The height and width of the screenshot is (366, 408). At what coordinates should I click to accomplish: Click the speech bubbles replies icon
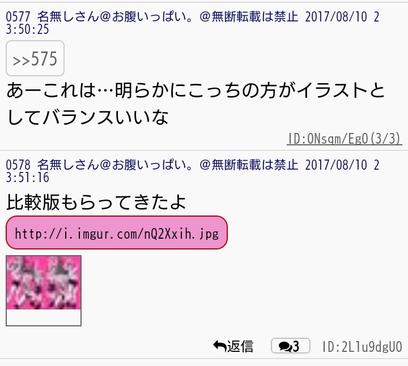click(x=285, y=346)
